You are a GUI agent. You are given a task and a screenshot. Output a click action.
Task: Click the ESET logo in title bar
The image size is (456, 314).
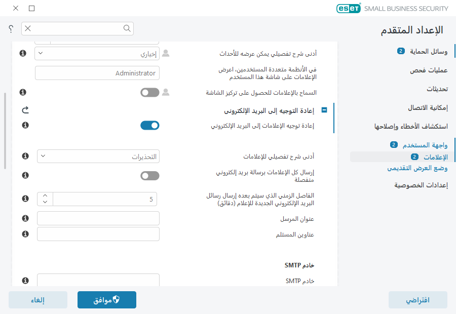349,8
